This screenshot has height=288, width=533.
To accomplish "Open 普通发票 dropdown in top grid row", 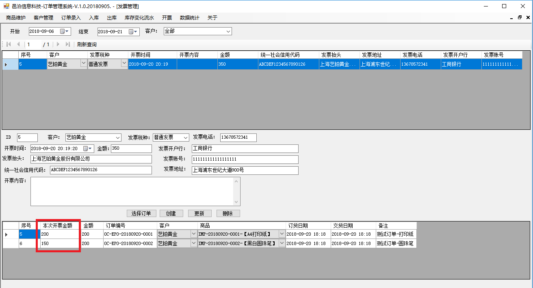I will click(x=124, y=64).
